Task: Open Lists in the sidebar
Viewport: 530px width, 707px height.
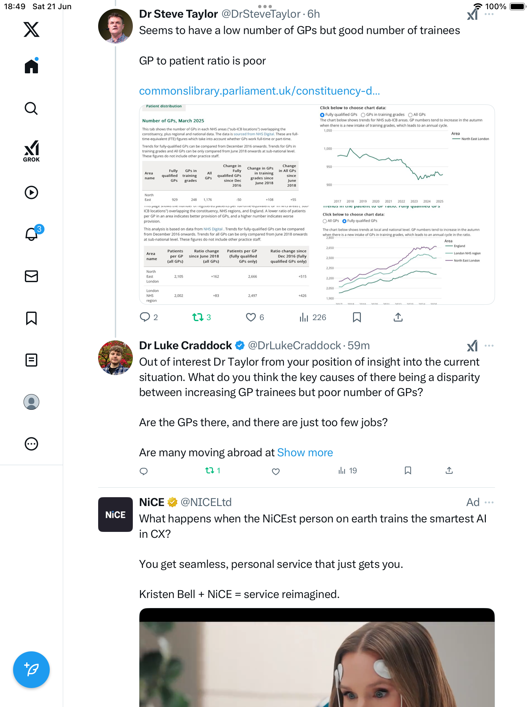Action: click(31, 360)
